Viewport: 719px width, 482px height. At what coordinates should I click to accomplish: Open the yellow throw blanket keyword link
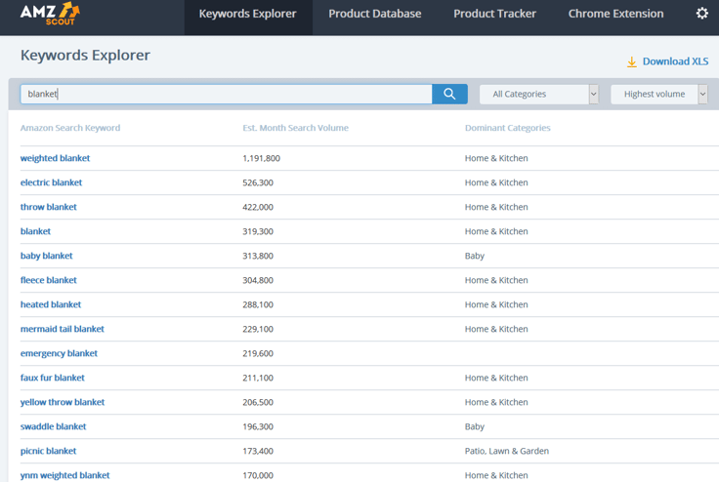point(63,402)
